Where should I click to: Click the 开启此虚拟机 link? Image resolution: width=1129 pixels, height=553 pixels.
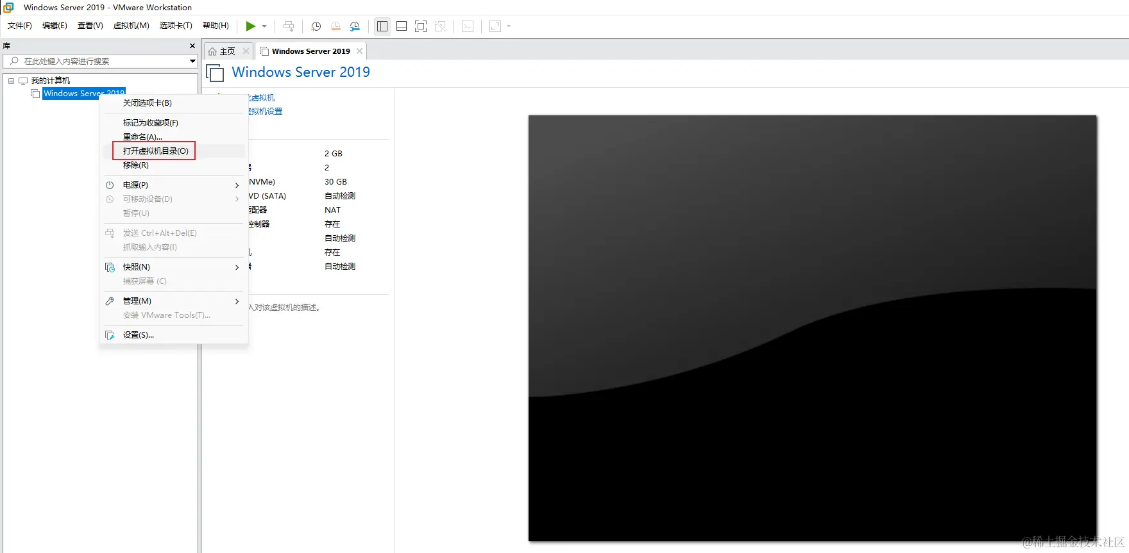(x=262, y=98)
